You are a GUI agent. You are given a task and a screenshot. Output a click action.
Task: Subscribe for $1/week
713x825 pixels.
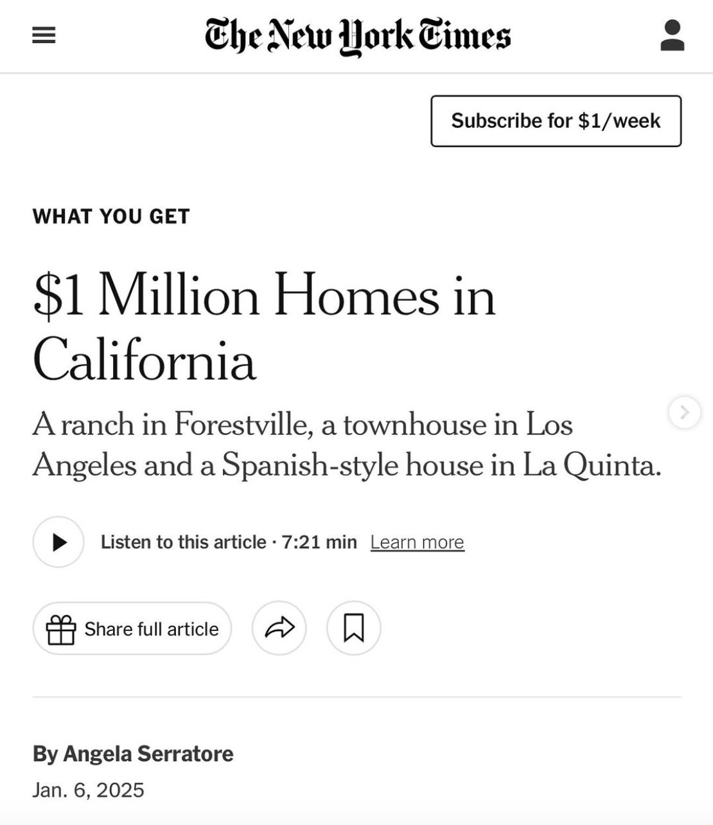(556, 121)
